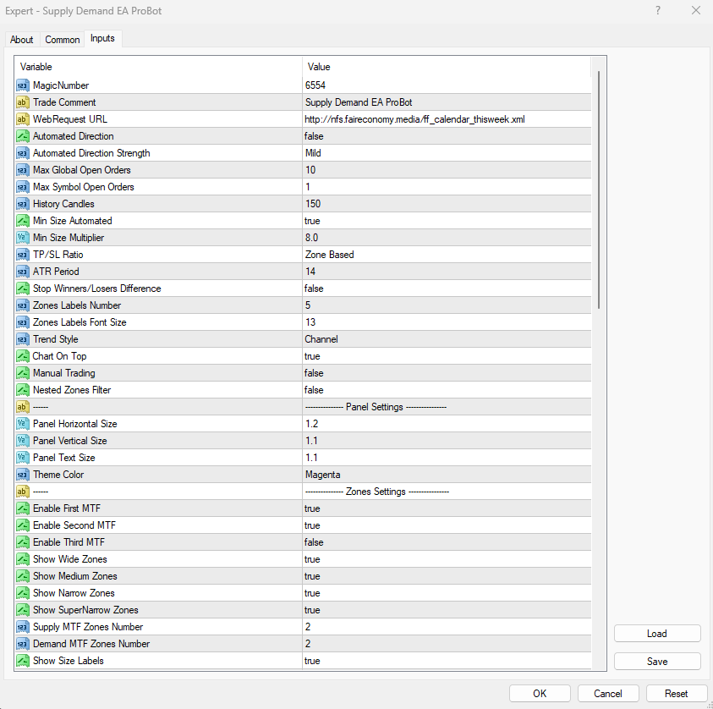Switch to the Common tab
The width and height of the screenshot is (713, 709).
pyautogui.click(x=63, y=40)
